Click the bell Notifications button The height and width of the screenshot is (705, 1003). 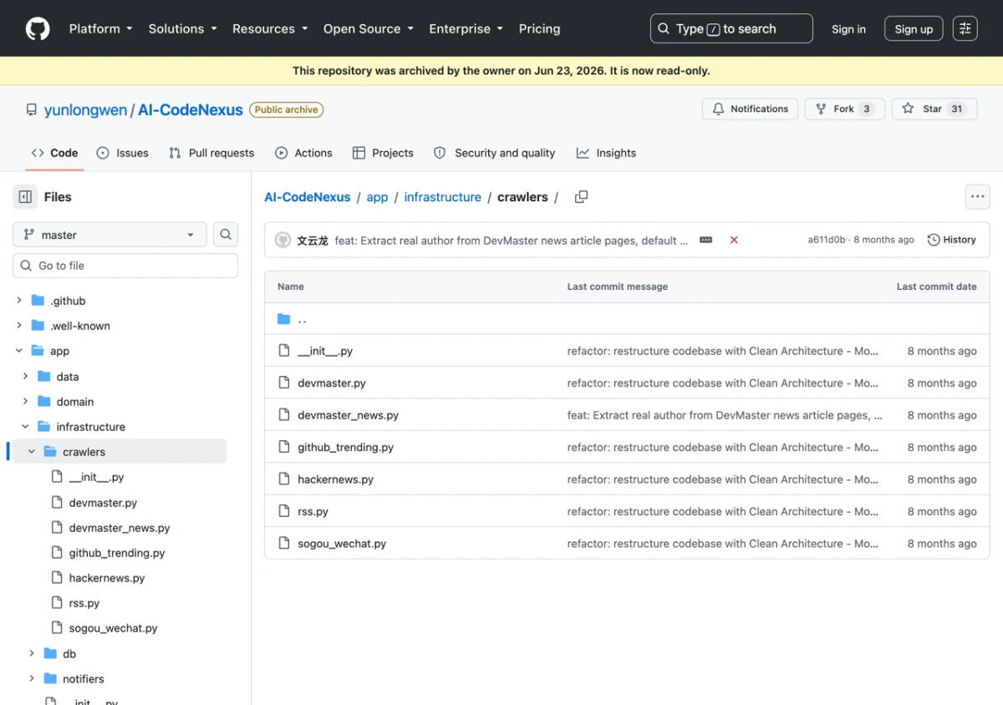point(750,109)
